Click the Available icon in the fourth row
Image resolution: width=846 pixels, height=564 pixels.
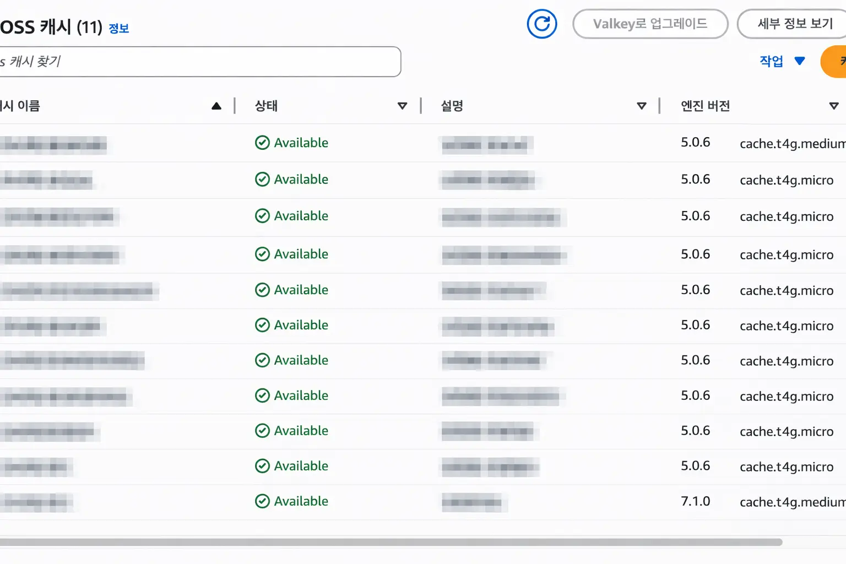(x=262, y=254)
